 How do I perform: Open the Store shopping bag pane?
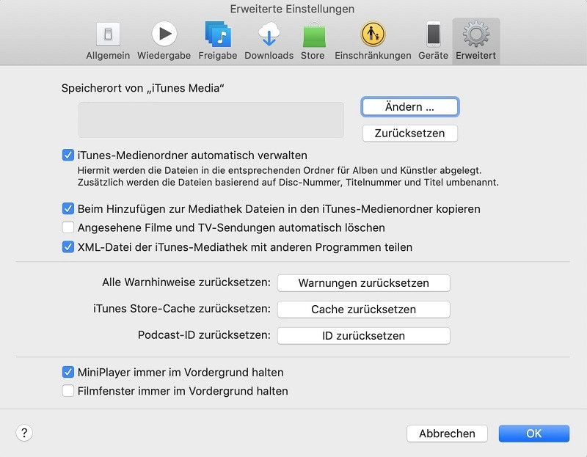pos(313,41)
